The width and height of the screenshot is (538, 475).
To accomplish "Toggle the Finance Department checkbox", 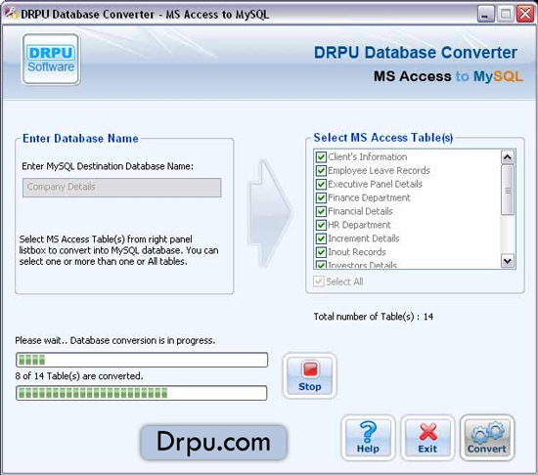I will point(321,197).
